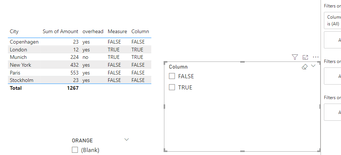Tick the (Blank) checkbox under ORANGE
The height and width of the screenshot is (155, 341).
click(x=75, y=150)
